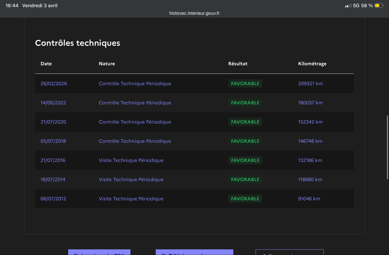
Task: Click the Résultat column header
Action: [238, 64]
